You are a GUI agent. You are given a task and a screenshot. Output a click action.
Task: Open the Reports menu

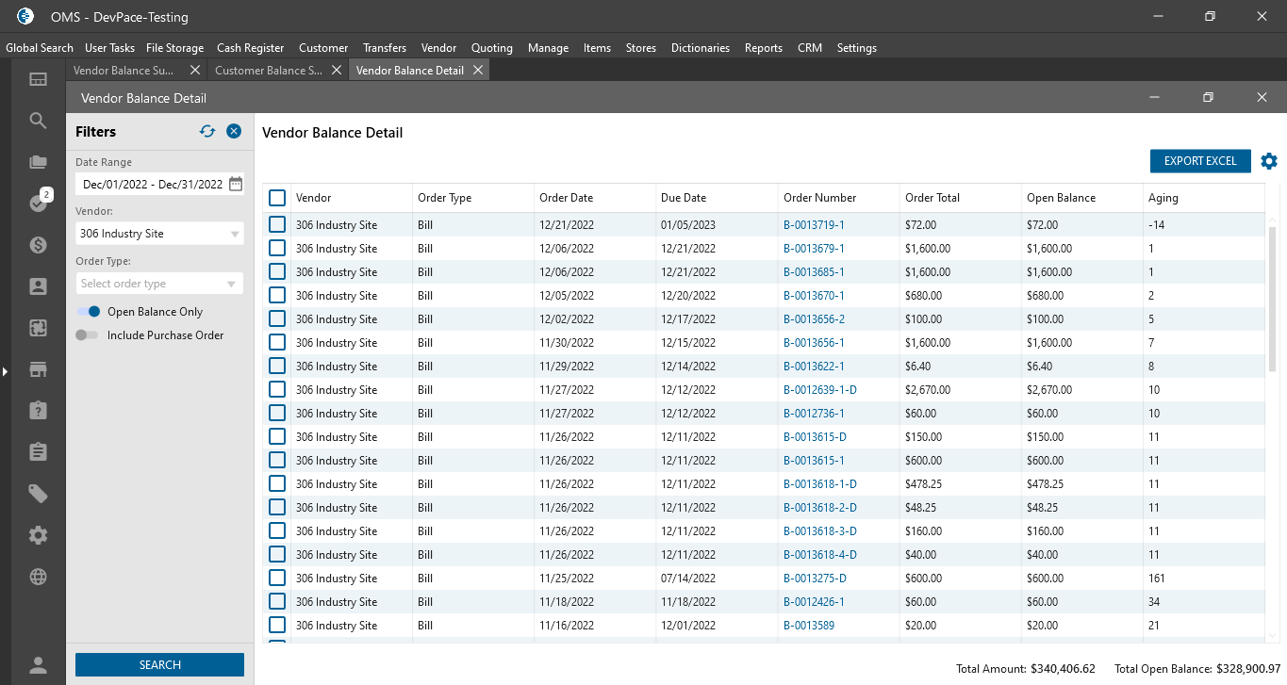click(763, 47)
